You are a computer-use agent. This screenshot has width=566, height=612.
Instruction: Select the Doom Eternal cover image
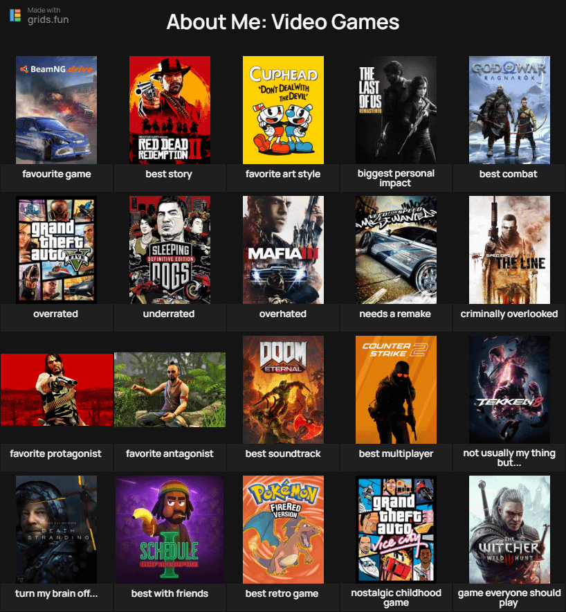283,390
